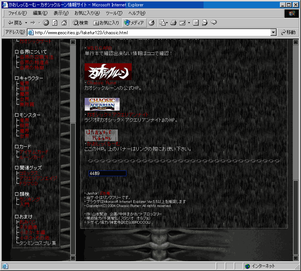Click the カオシックルーン logo banner image

click(x=108, y=72)
